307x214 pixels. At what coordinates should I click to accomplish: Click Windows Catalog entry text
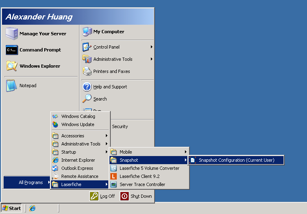[78, 116]
